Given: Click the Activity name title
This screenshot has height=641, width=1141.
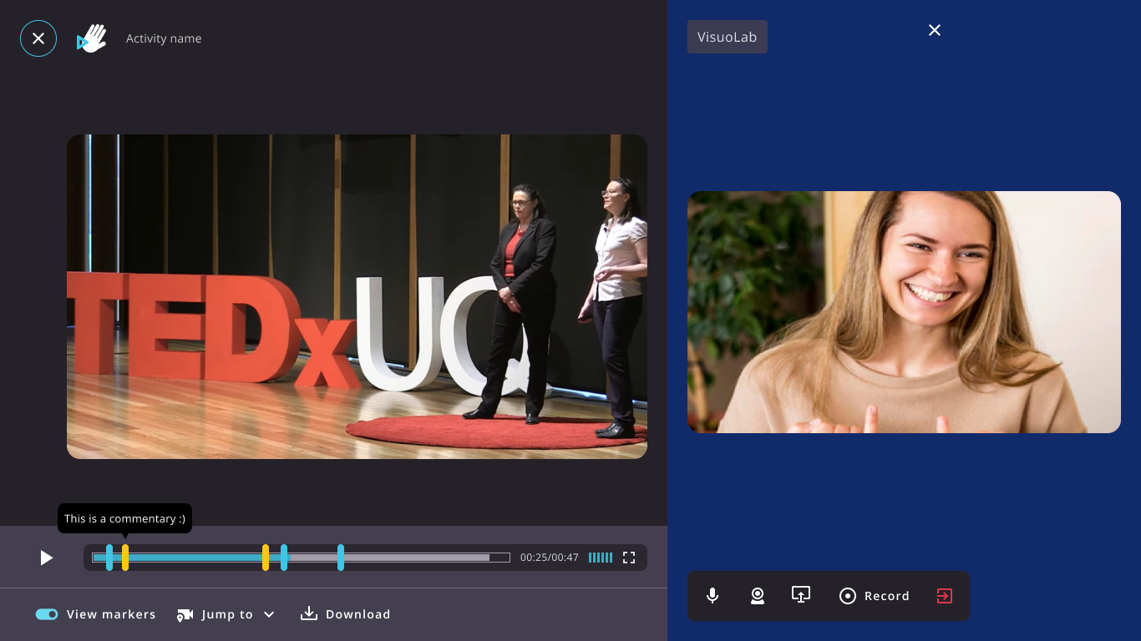Looking at the screenshot, I should [x=164, y=38].
